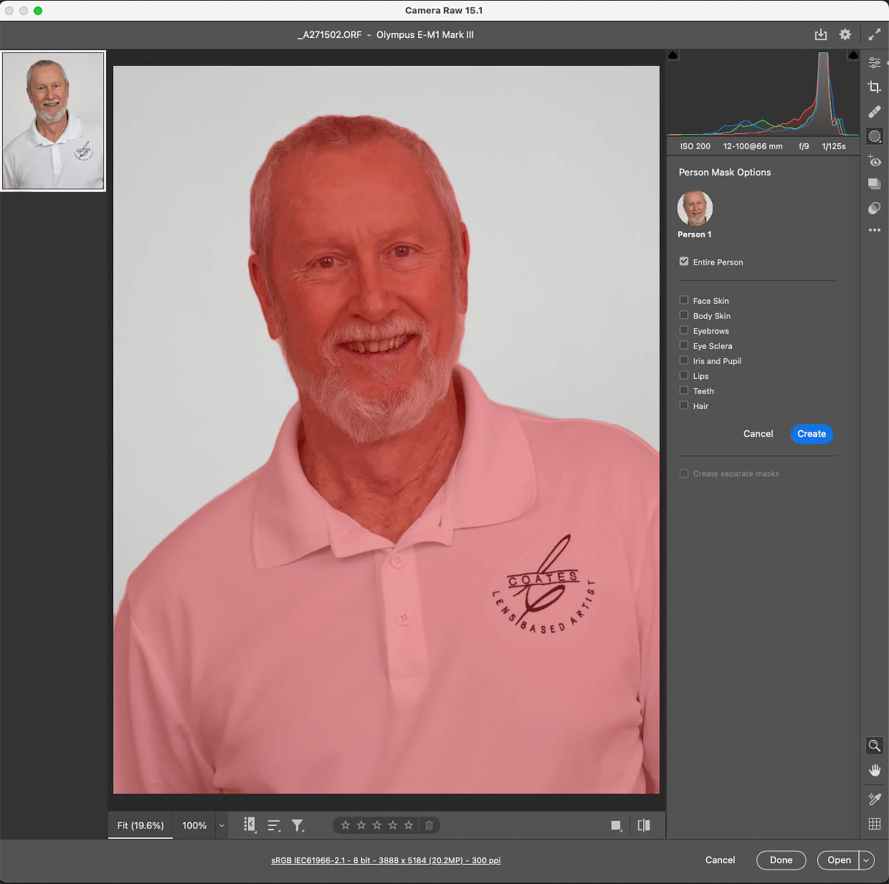Select the Zoom magnifier tool
The image size is (889, 884).
874,746
